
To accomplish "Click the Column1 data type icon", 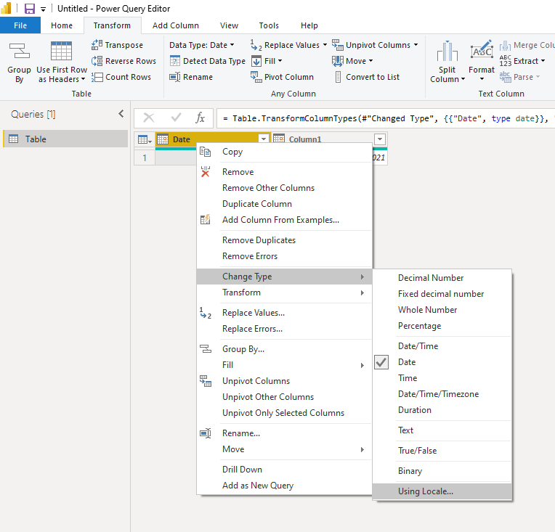I will (x=279, y=138).
